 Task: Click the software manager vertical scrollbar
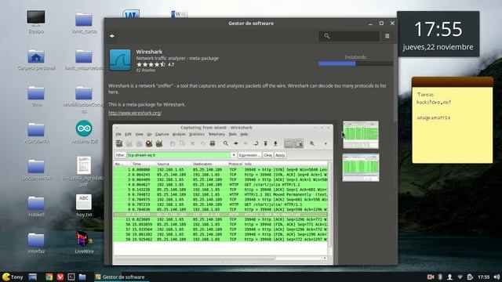tap(395, 83)
